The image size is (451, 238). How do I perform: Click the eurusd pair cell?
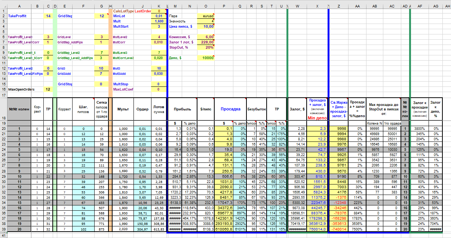(x=206, y=16)
